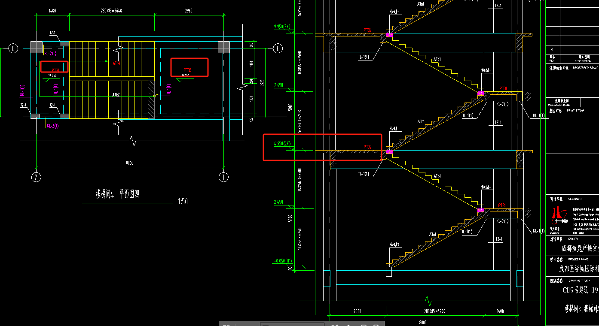Image resolution: width=599 pixels, height=326 pixels.
Task: Select the DRAWING TITLE label
Action: point(579,281)
